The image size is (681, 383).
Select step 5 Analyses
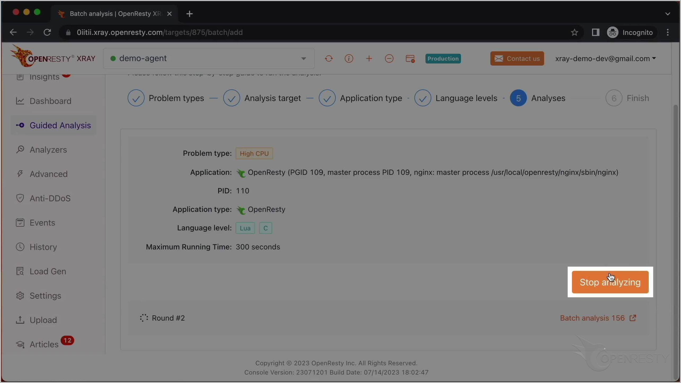538,98
